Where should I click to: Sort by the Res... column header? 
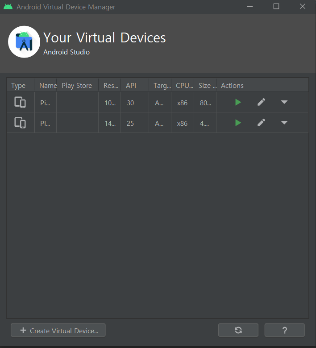(110, 85)
